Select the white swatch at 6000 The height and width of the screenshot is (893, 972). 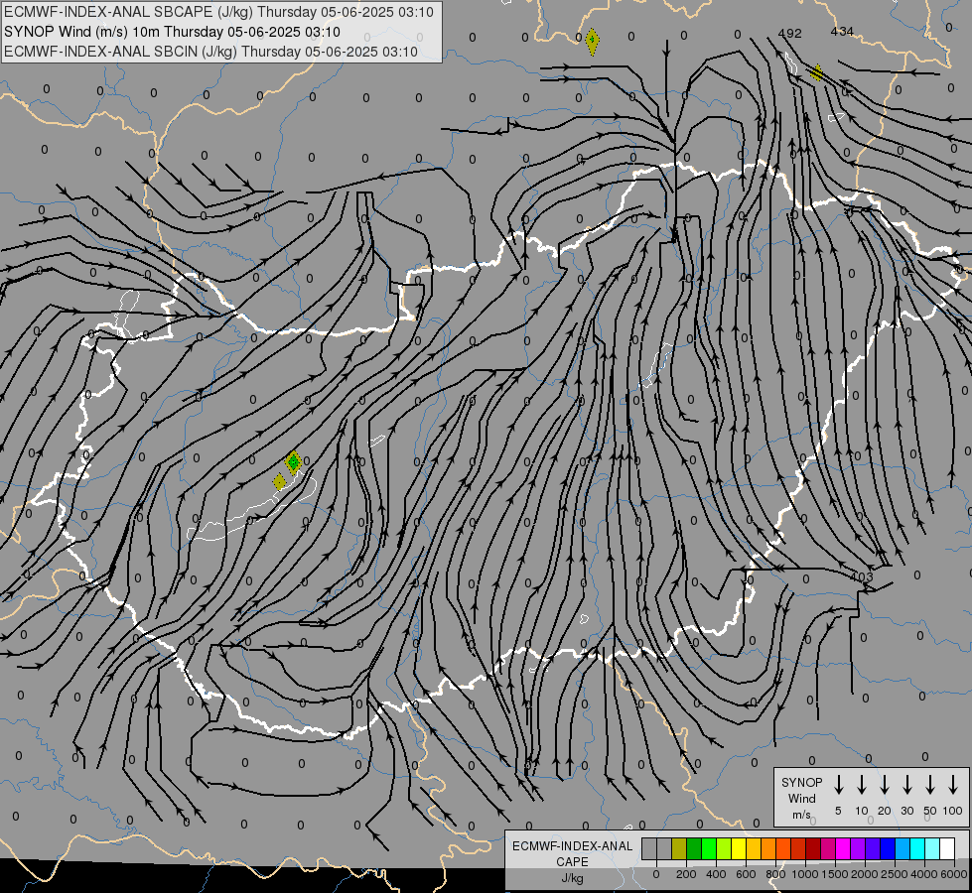pos(947,848)
